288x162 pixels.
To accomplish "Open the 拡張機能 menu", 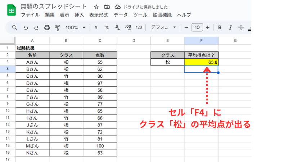I will click(162, 15).
